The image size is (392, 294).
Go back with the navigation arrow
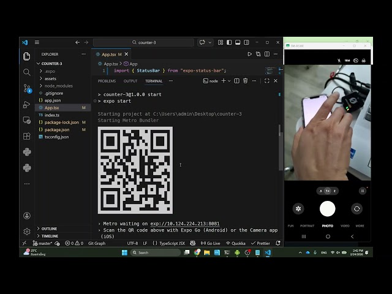point(78,42)
